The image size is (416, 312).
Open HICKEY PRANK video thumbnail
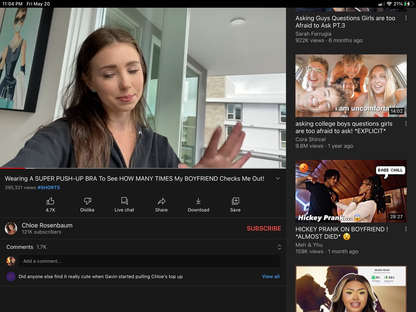pyautogui.click(x=351, y=191)
